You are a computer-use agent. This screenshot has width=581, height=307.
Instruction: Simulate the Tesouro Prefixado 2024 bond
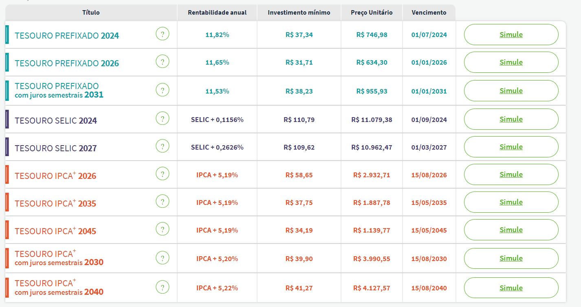point(511,35)
